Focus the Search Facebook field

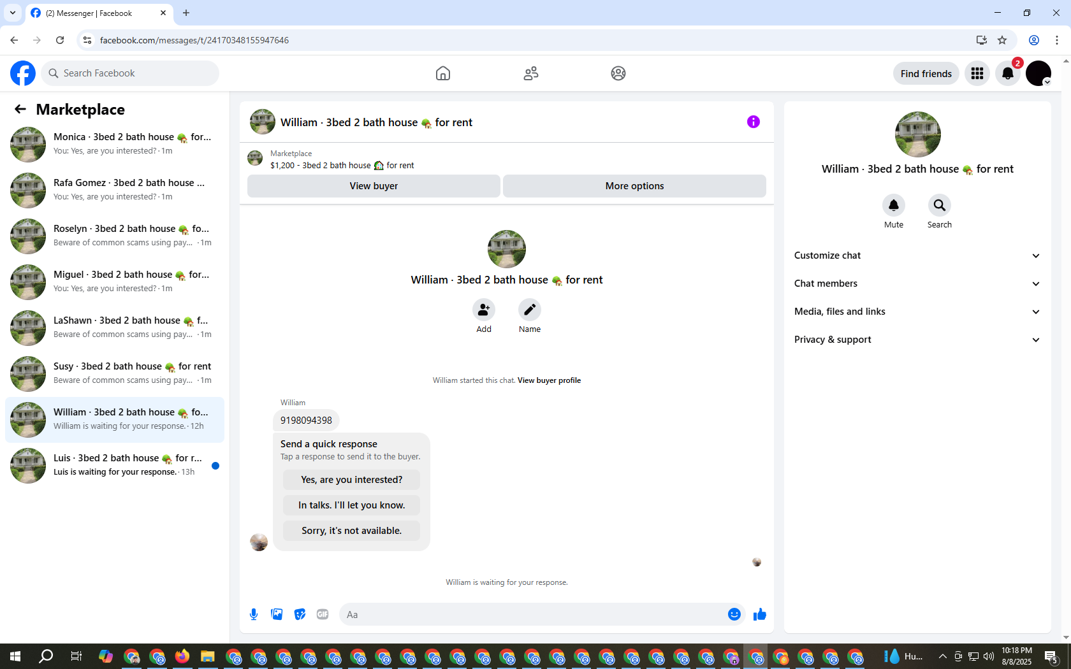click(x=130, y=73)
